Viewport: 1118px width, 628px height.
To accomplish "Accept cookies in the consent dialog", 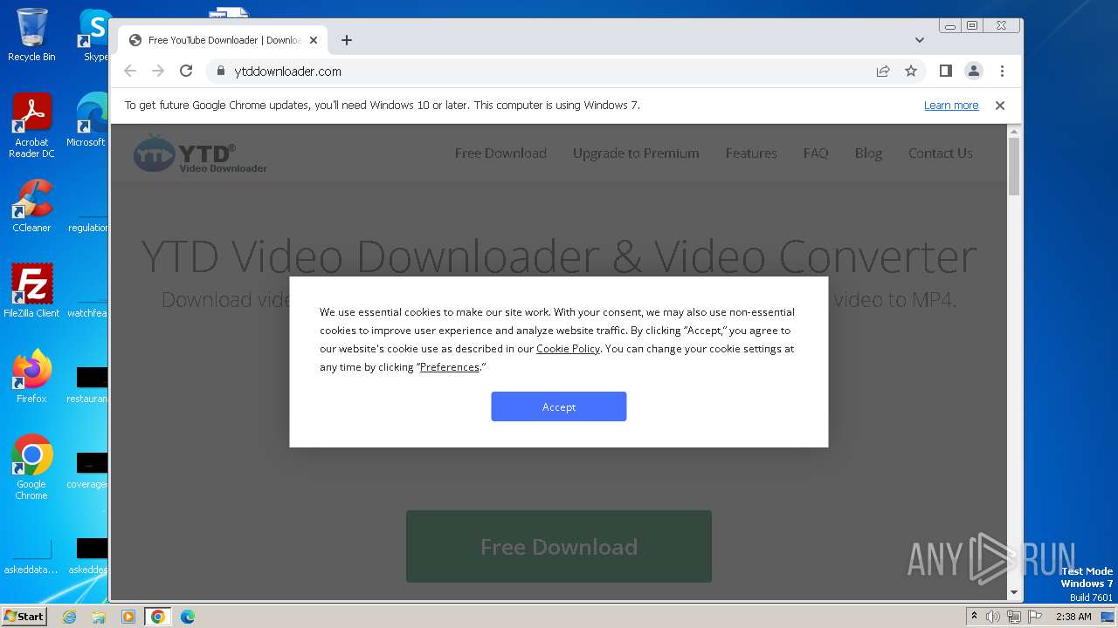I will pyautogui.click(x=559, y=406).
